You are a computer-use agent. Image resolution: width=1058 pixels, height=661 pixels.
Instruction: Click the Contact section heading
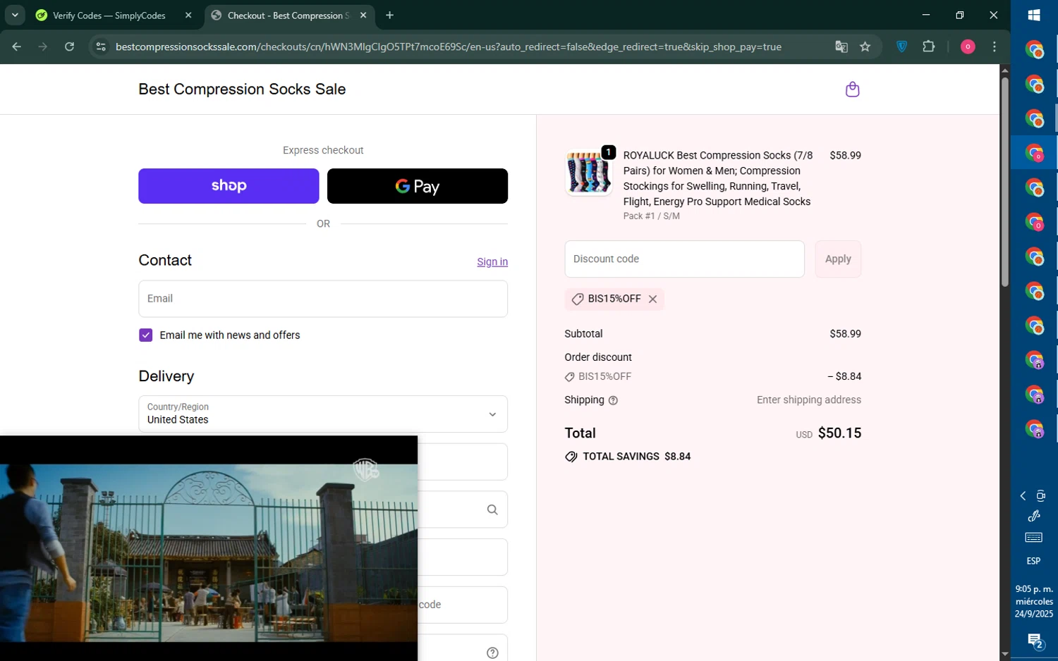point(165,260)
